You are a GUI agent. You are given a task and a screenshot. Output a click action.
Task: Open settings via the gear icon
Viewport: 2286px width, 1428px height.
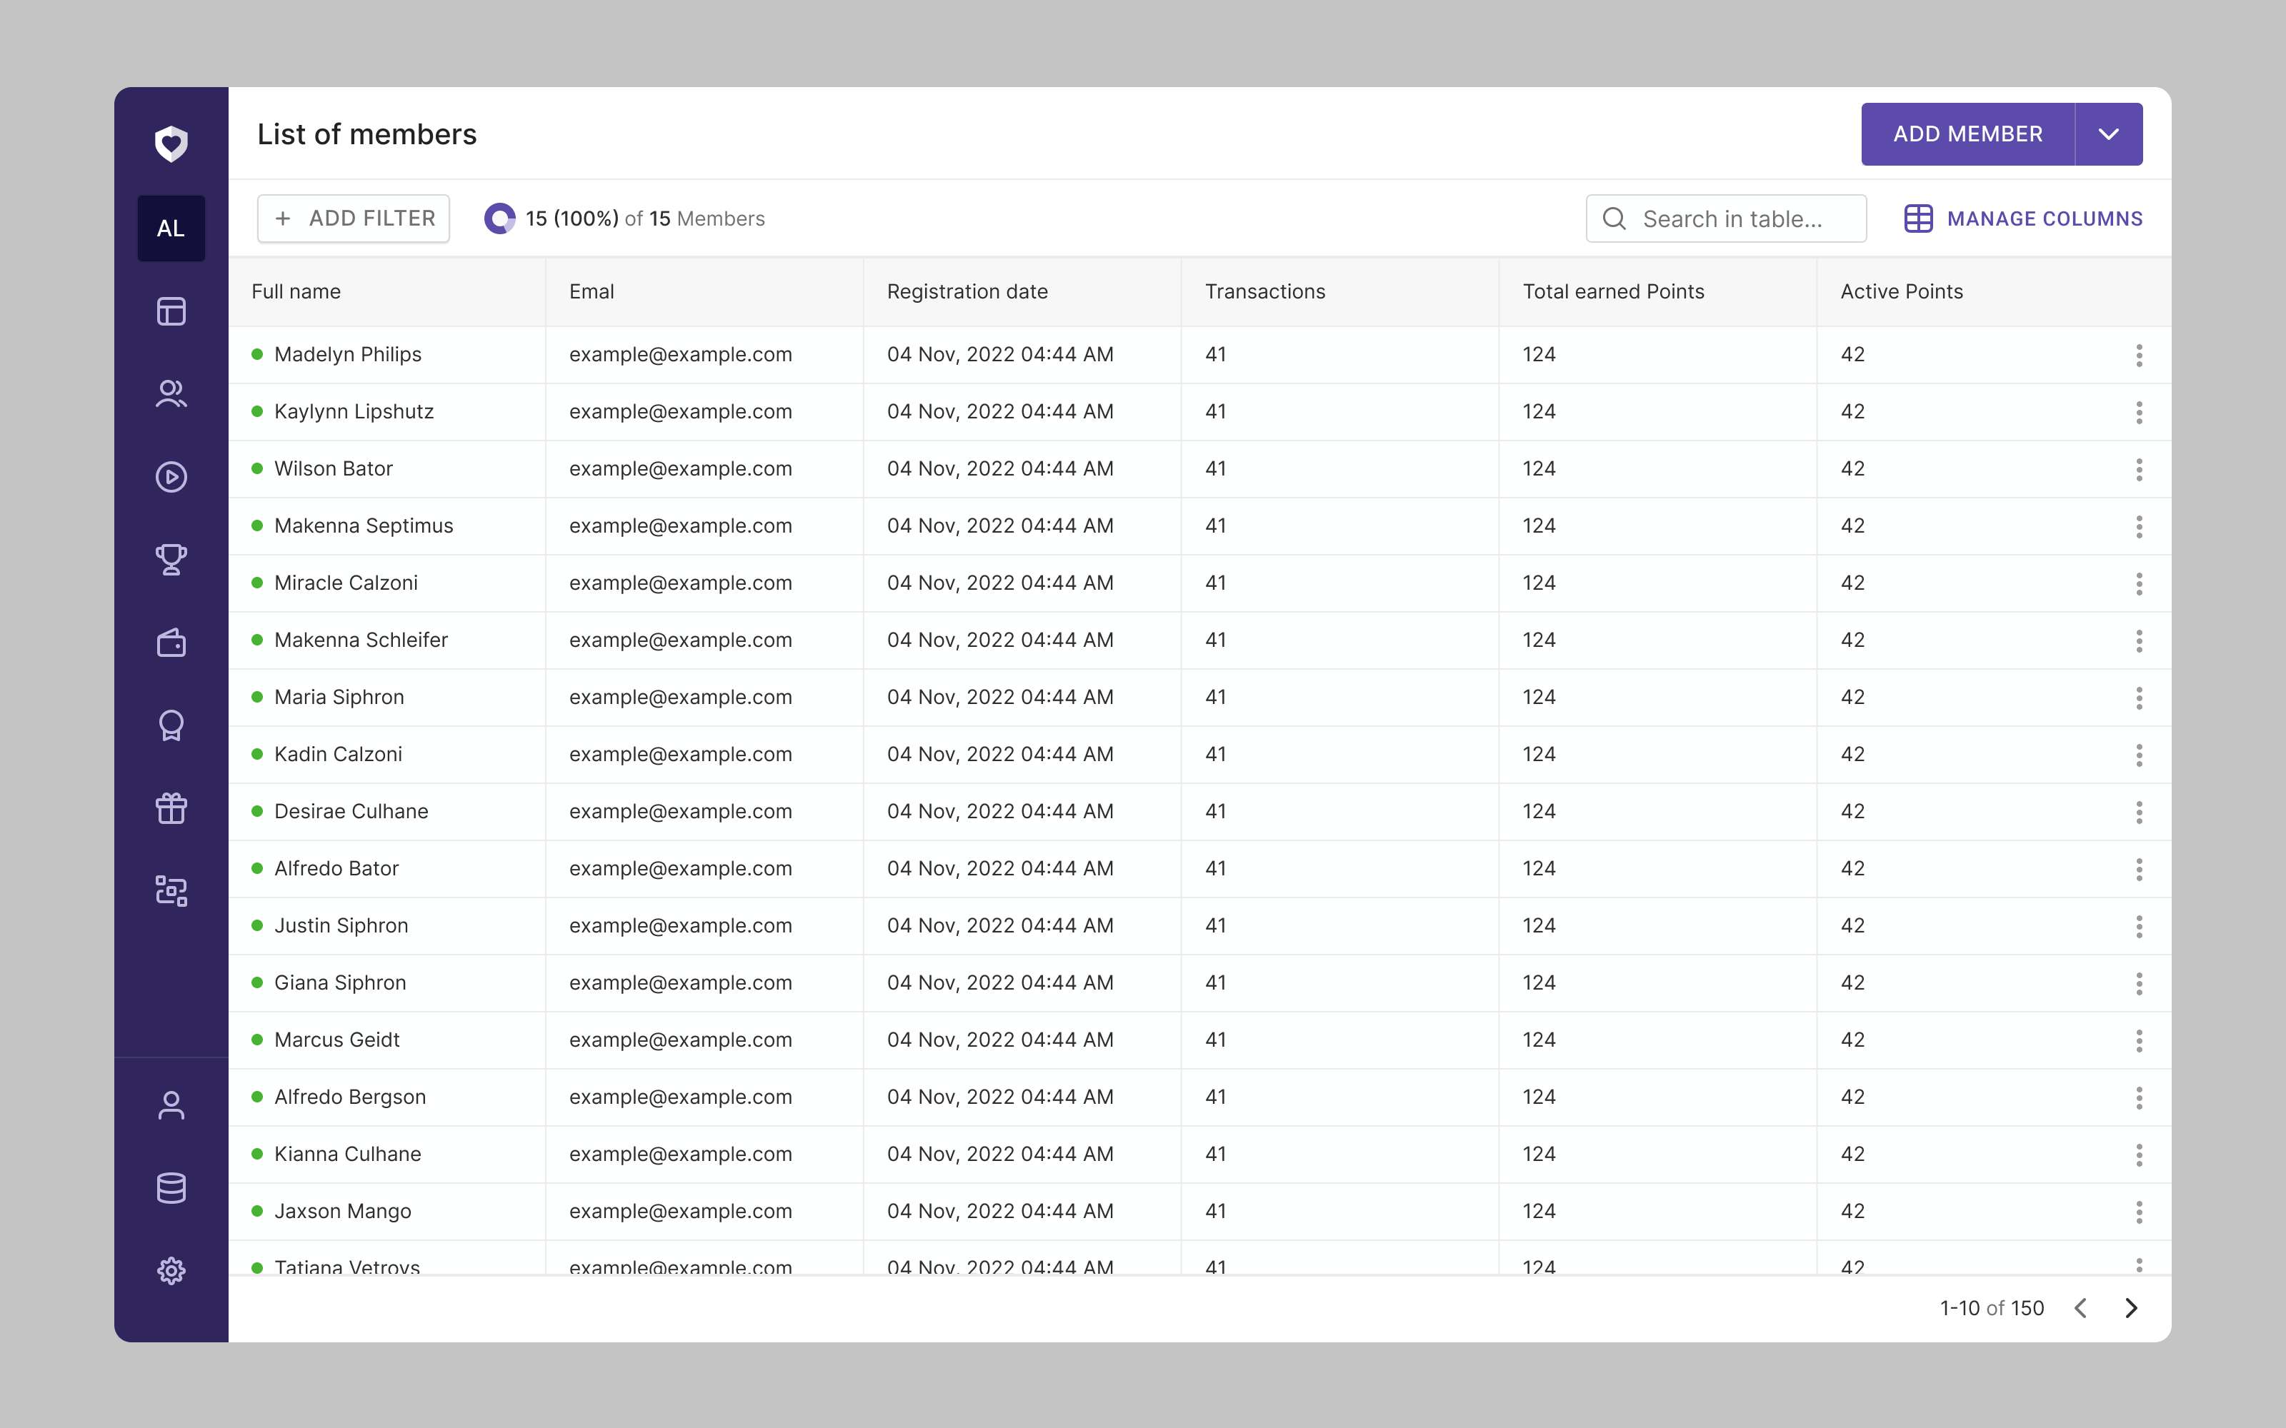coord(171,1270)
